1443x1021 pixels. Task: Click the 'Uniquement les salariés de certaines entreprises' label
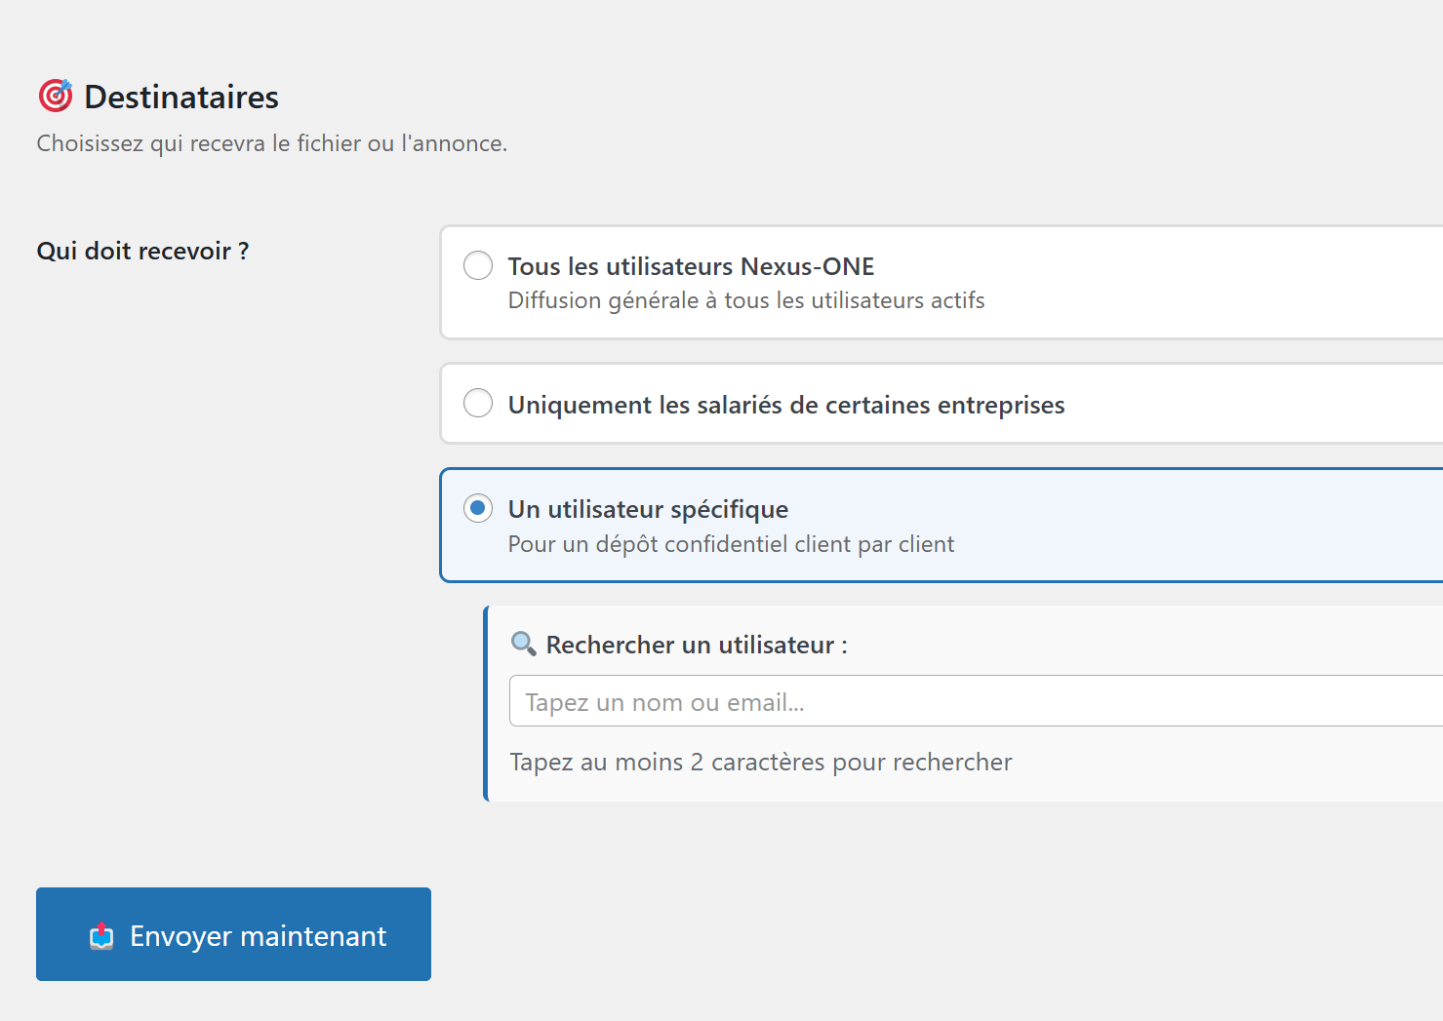pyautogui.click(x=785, y=405)
